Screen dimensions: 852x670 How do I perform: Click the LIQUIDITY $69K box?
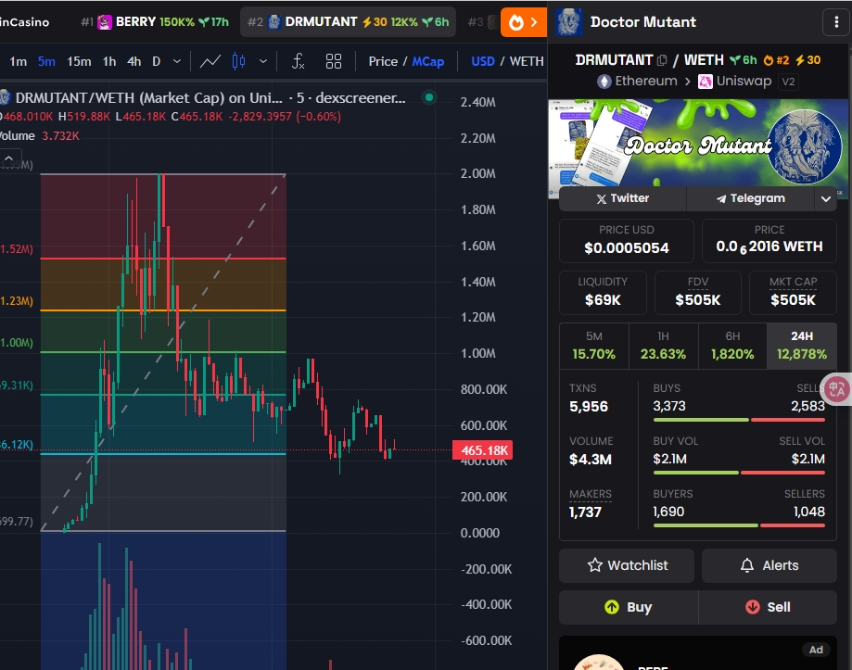click(603, 293)
